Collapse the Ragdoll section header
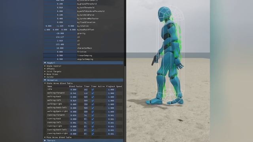The image size is (253, 142). [x=83, y=63]
